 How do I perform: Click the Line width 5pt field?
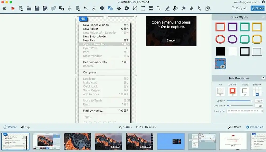[259, 106]
